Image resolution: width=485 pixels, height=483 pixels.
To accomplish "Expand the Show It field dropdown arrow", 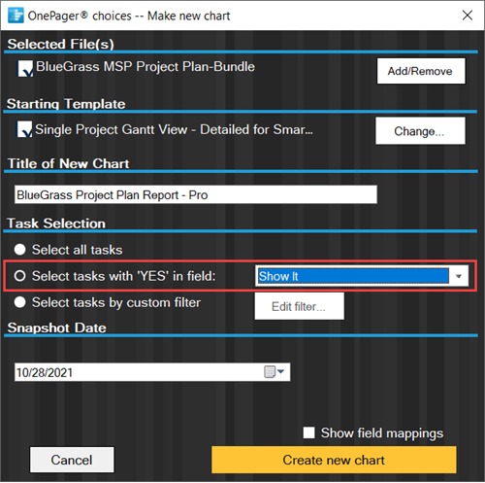I will (459, 276).
